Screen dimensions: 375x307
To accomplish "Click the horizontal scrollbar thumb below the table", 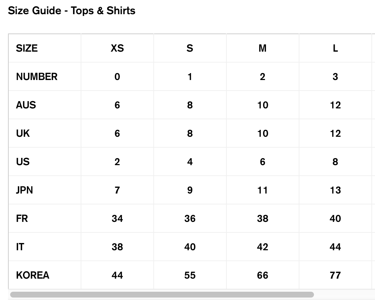I will (162, 294).
